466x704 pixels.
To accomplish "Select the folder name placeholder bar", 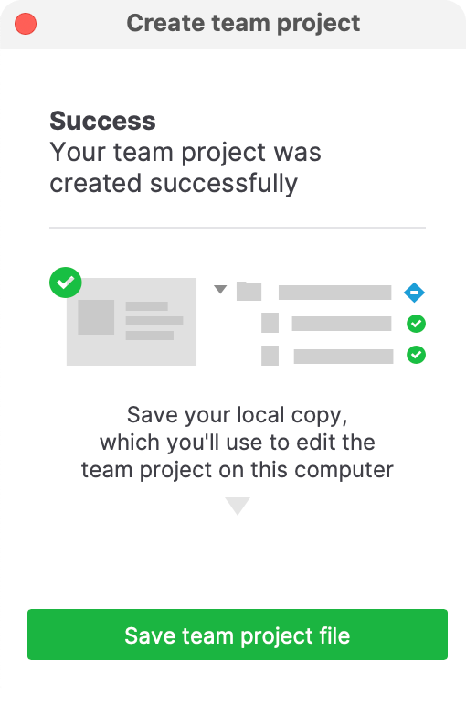I will (334, 293).
